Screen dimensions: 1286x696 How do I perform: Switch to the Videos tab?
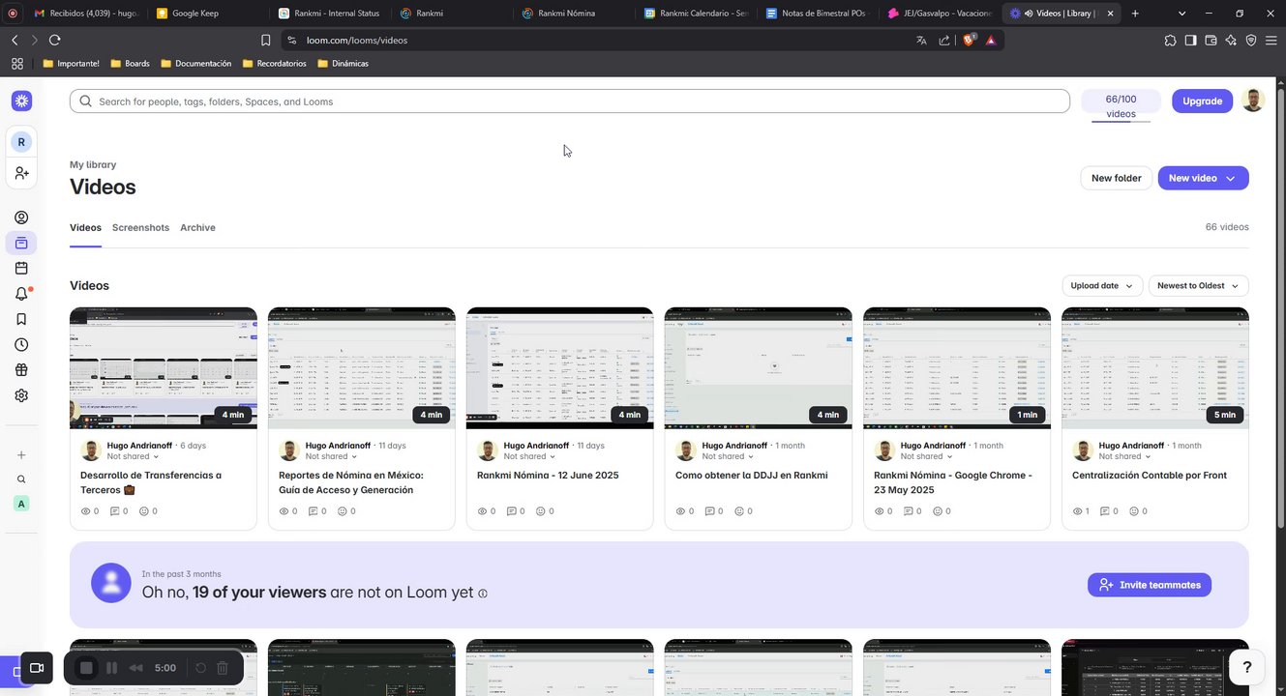point(85,227)
